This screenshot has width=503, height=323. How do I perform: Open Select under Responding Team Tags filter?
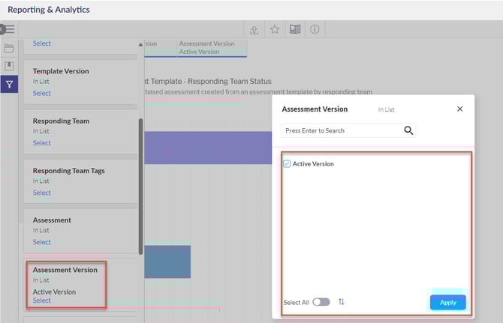(x=42, y=193)
